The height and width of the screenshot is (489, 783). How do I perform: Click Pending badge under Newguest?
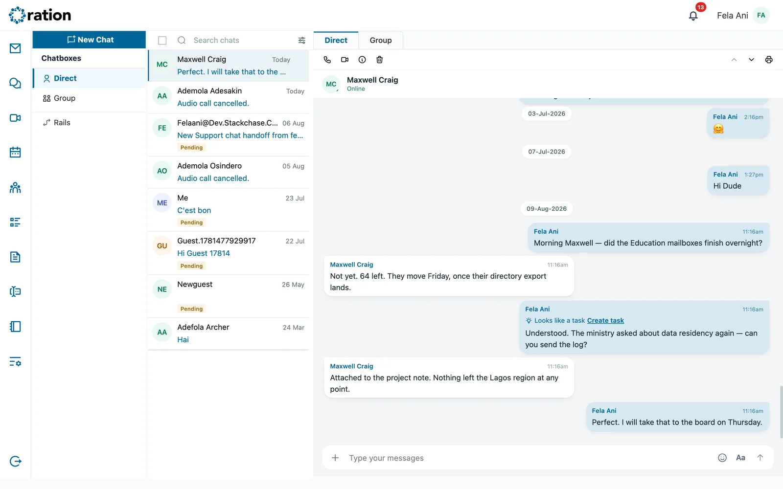pyautogui.click(x=191, y=309)
